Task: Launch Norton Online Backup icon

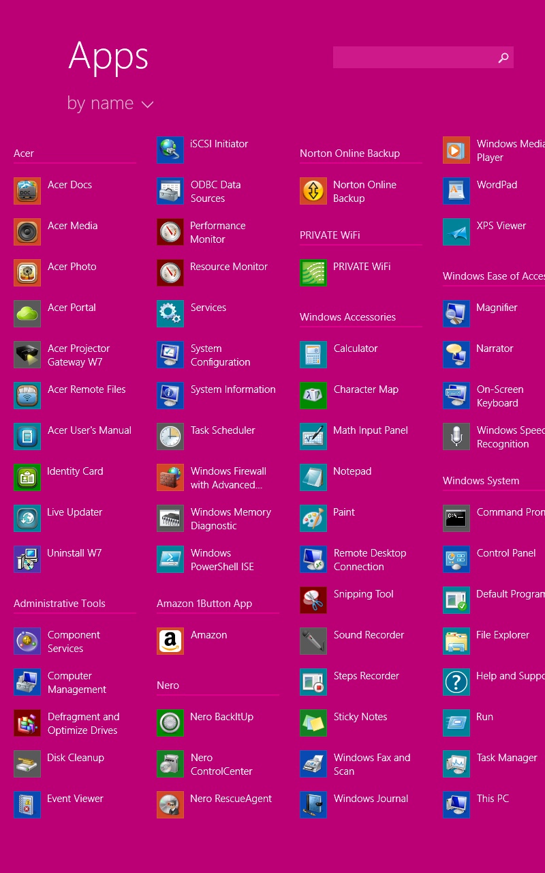Action: [313, 191]
